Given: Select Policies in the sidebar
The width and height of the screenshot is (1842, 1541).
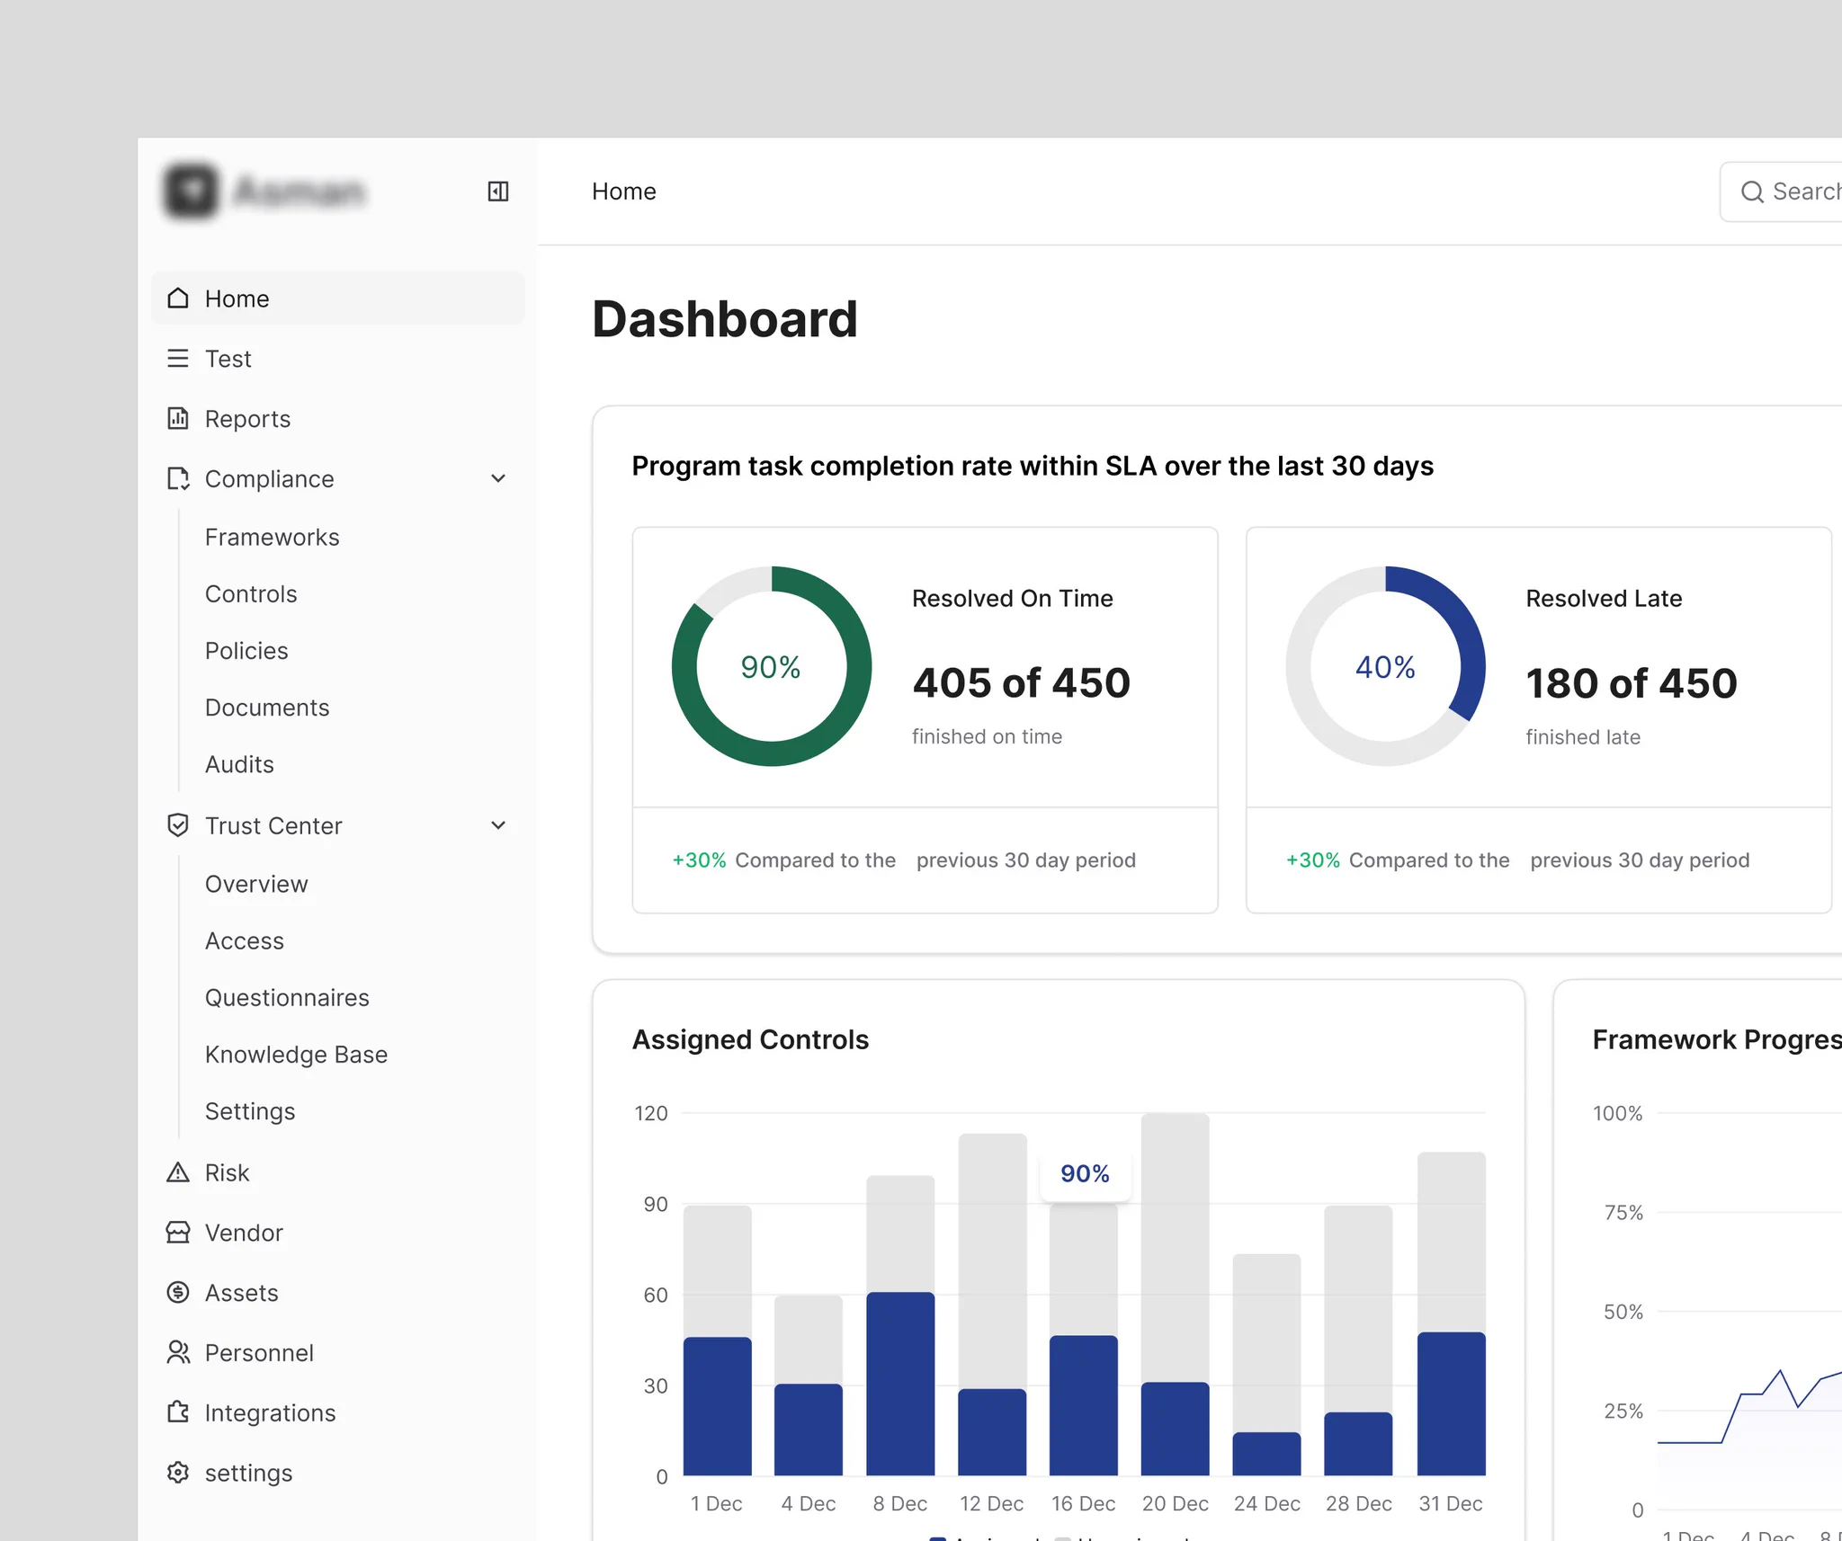Looking at the screenshot, I should coord(246,650).
